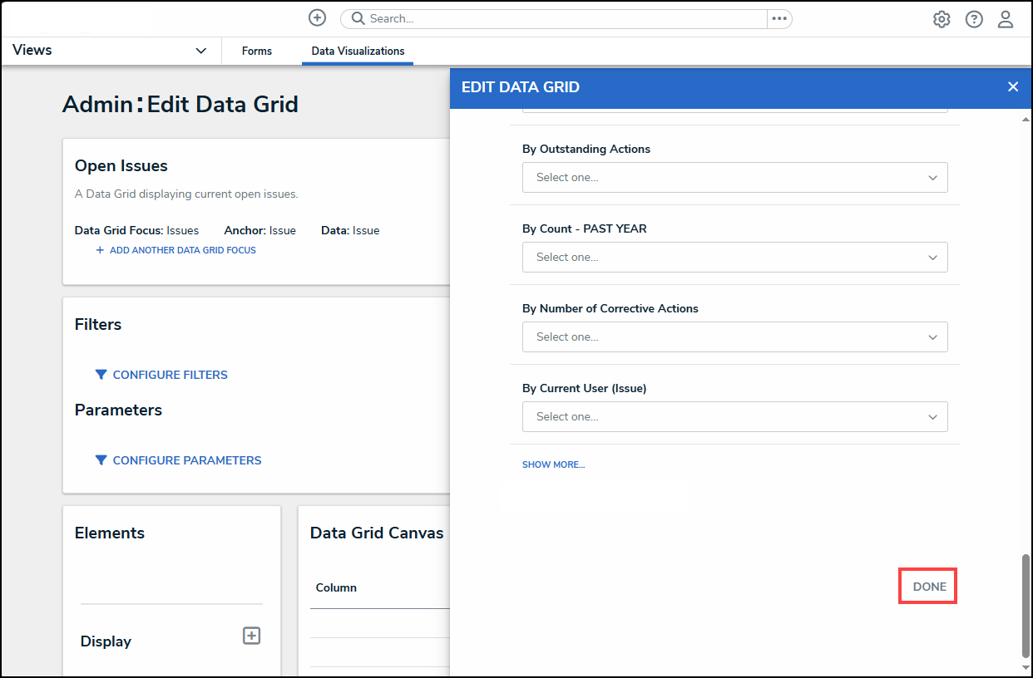This screenshot has height=678, width=1033.
Task: Open the settings gear icon
Action: coord(942,19)
